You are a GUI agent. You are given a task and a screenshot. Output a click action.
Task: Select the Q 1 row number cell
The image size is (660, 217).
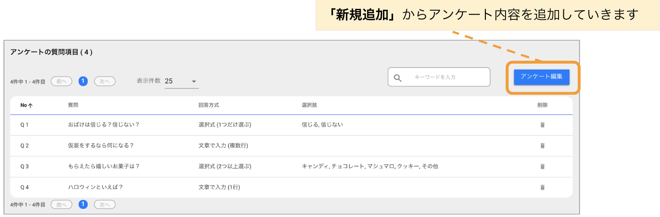pyautogui.click(x=24, y=125)
